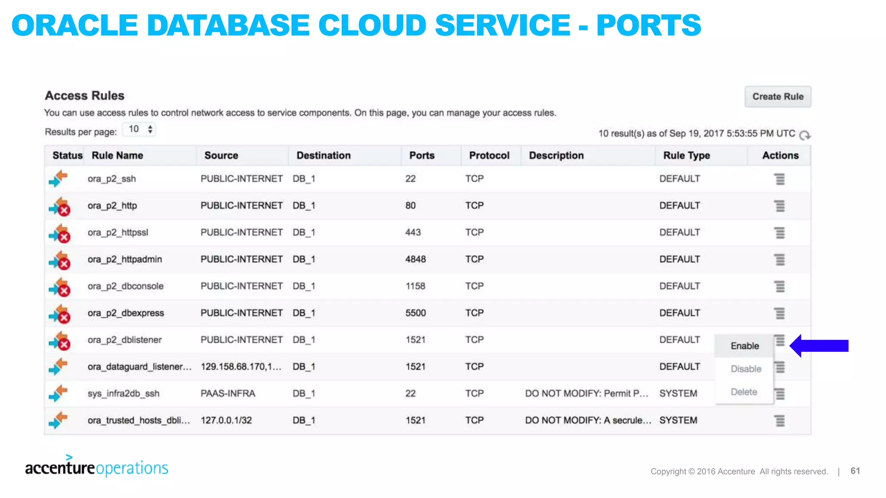Screen dimensions: 886x498
Task: Sort by the Ports column header
Action: (422, 156)
